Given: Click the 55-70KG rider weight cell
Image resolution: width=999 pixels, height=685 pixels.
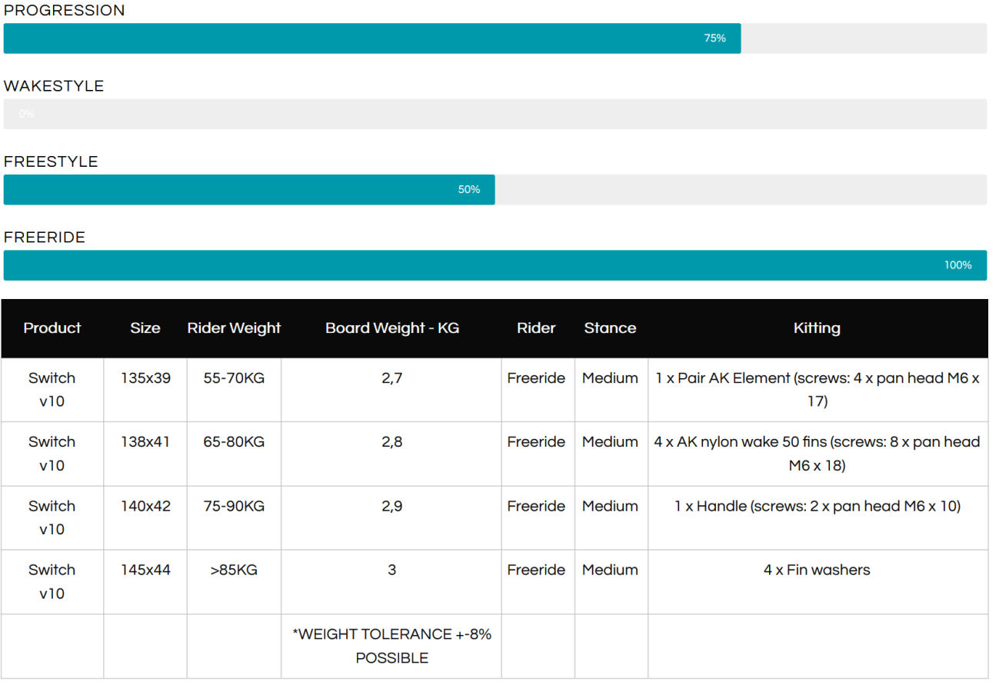Looking at the screenshot, I should [234, 378].
